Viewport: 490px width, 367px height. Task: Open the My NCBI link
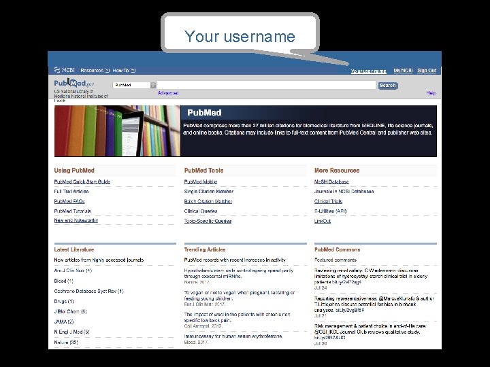coord(403,71)
